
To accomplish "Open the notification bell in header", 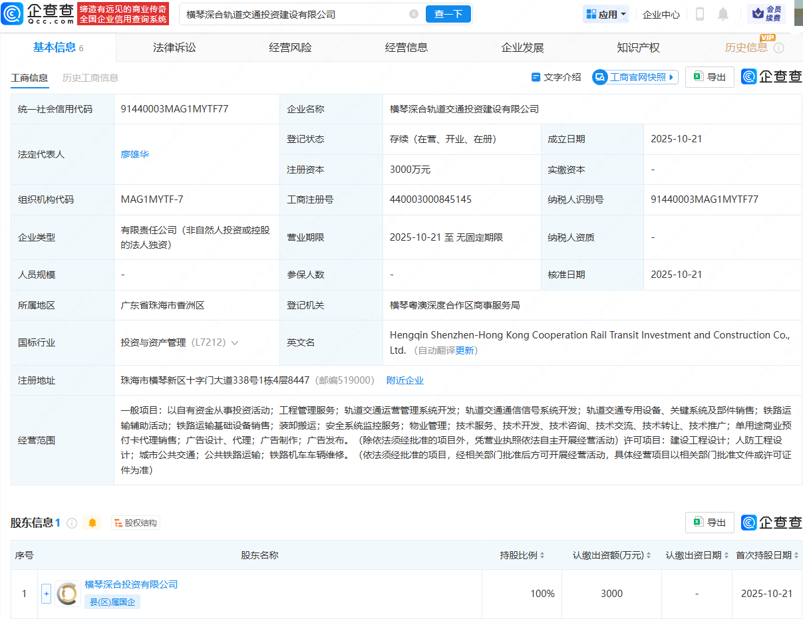I will 723,14.
